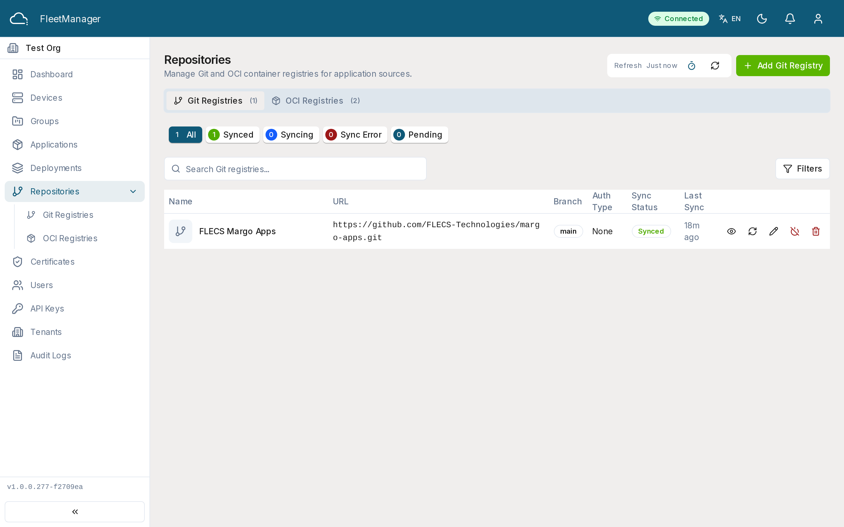Filter by Sync Error status
The height and width of the screenshot is (527, 844).
[x=355, y=135]
